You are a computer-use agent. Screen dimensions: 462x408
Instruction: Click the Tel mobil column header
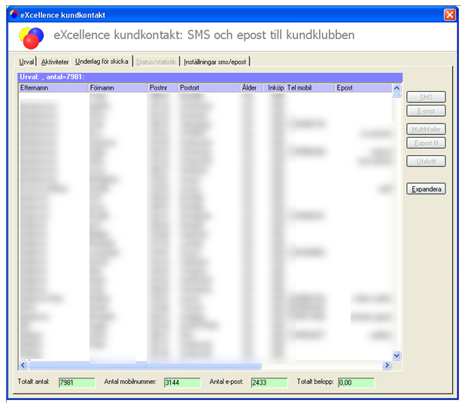pyautogui.click(x=310, y=88)
